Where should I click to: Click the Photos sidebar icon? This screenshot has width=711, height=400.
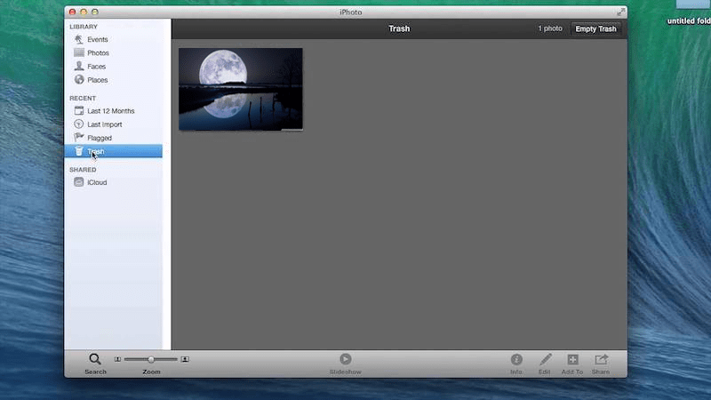[79, 52]
